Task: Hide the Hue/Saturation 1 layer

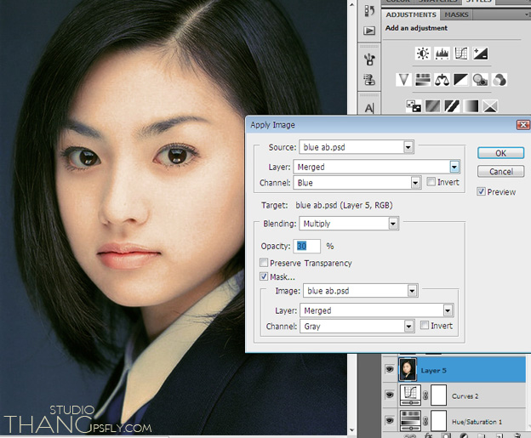Action: click(390, 421)
